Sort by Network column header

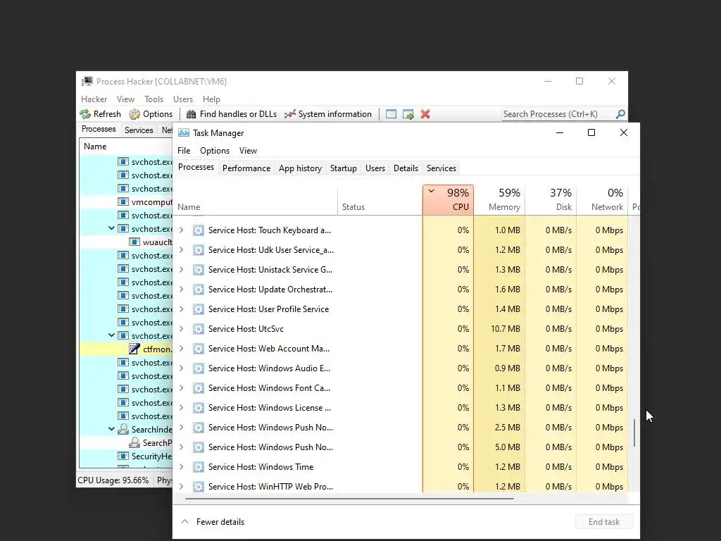(x=602, y=199)
